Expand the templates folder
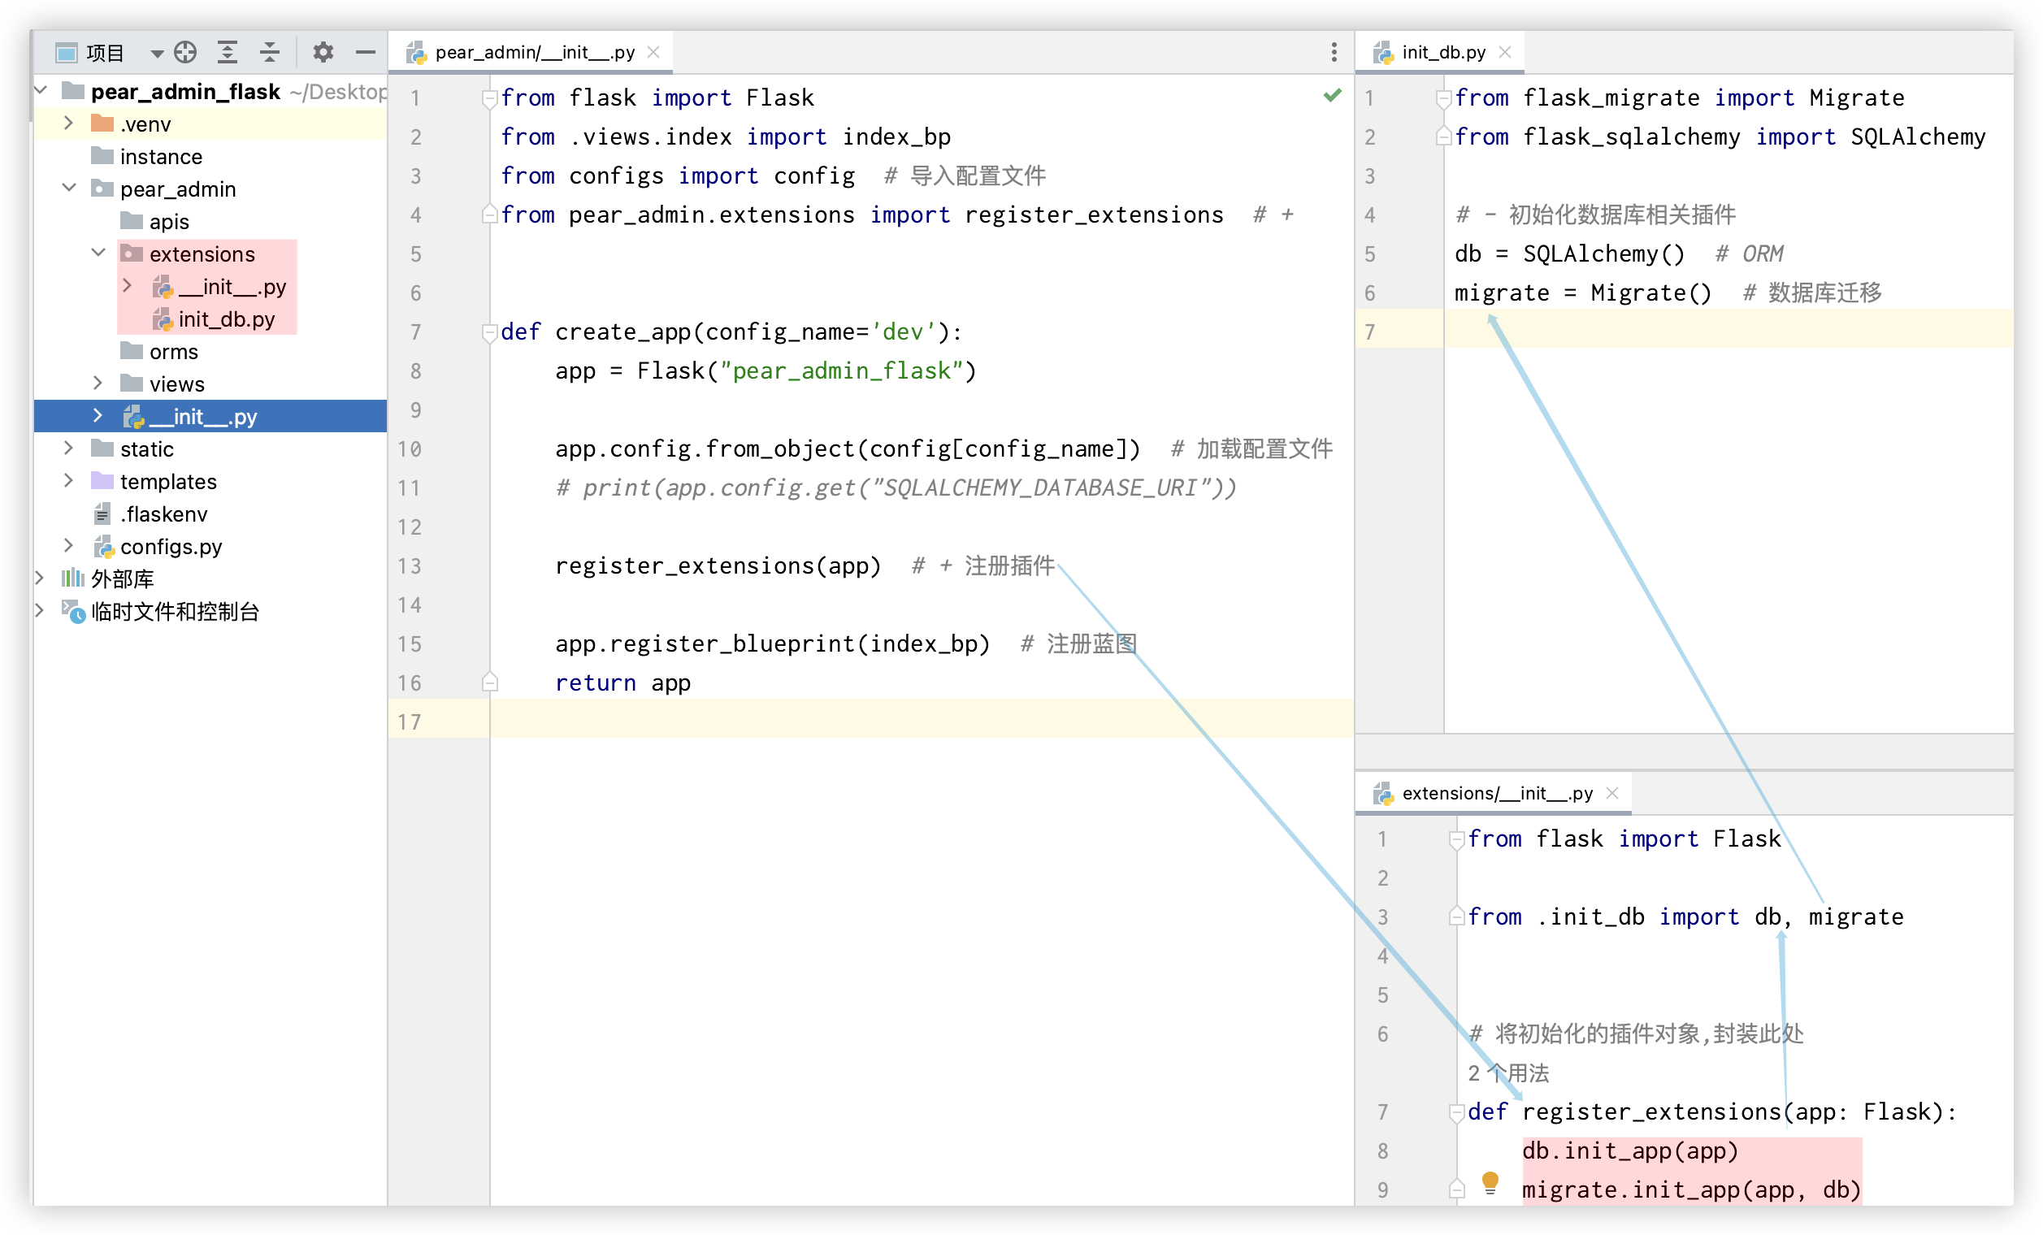Viewport: 2043px width, 1235px height. tap(69, 481)
